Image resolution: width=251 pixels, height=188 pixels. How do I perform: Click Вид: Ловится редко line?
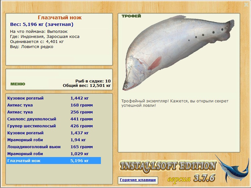pyautogui.click(x=32, y=47)
